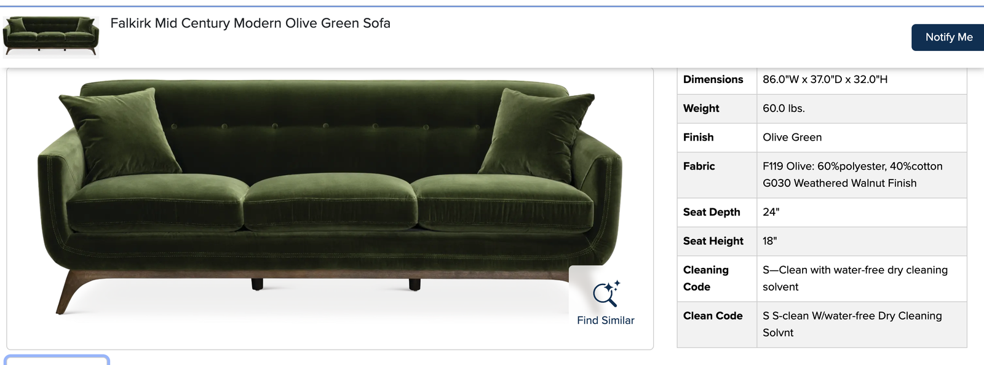
Task: Select the Olive Green finish value
Action: (792, 137)
